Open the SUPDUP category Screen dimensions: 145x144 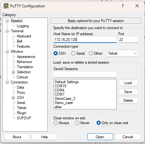coord(24,118)
